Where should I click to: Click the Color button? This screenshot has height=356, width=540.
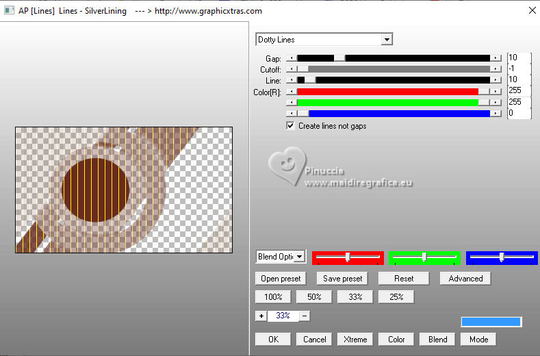point(396,340)
